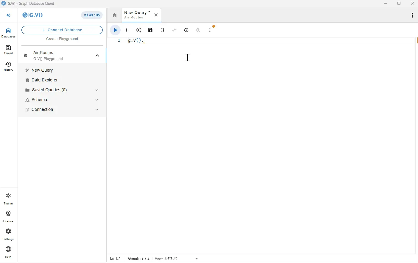Click the Create Playground link
The height and width of the screenshot is (263, 418).
click(62, 39)
